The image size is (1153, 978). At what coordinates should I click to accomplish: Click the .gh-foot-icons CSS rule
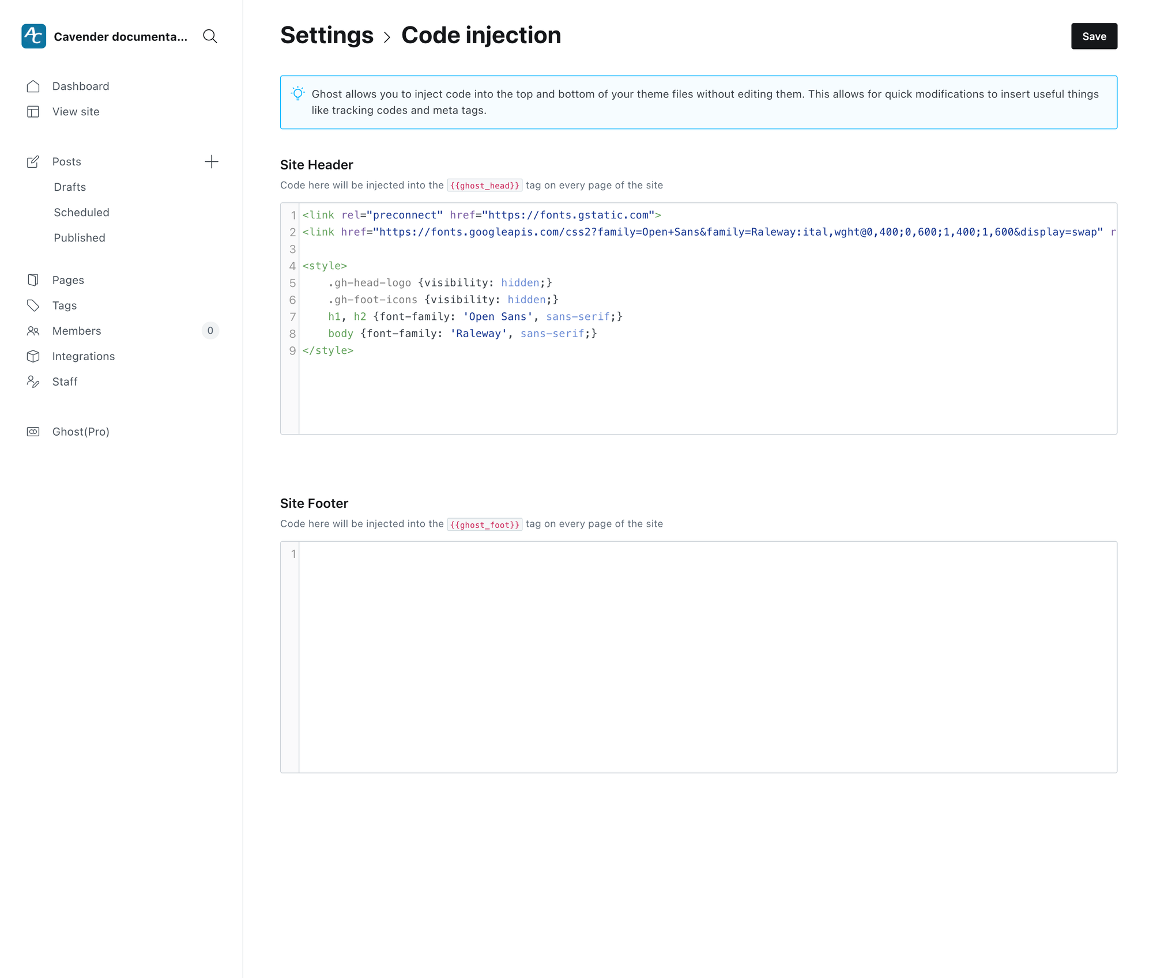(443, 300)
